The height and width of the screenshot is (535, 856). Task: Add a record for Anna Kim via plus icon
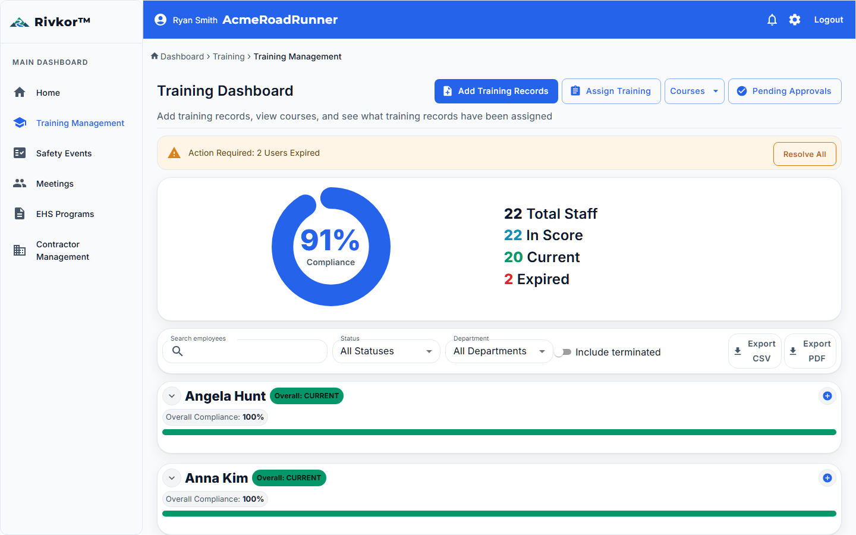(827, 478)
